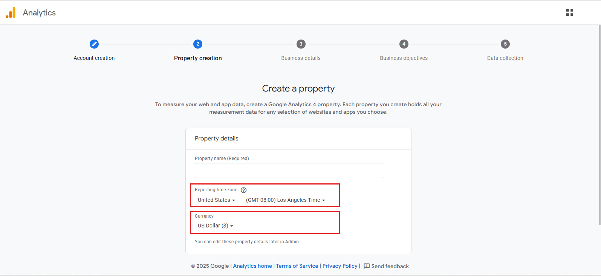Open the Terms of Service link
The width and height of the screenshot is (601, 276).
(x=297, y=266)
